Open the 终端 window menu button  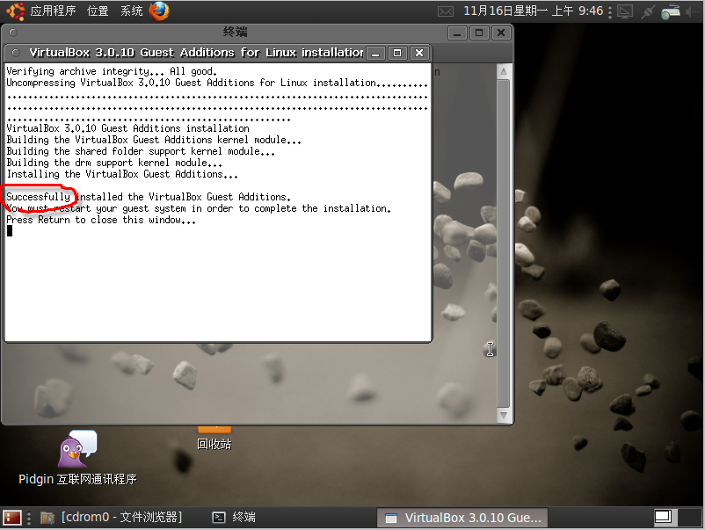click(13, 33)
